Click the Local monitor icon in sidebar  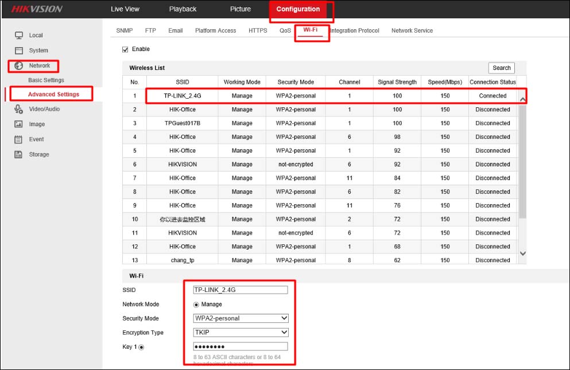18,35
